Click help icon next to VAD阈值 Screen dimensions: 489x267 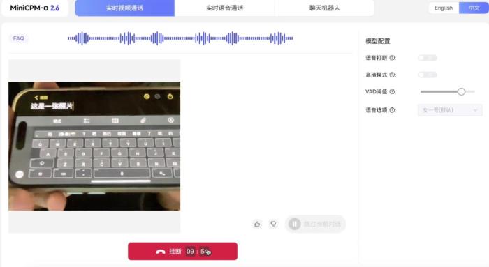393,91
